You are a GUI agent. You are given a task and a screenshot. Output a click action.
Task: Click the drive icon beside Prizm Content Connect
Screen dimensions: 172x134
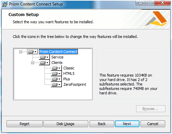pyautogui.click(x=31, y=52)
